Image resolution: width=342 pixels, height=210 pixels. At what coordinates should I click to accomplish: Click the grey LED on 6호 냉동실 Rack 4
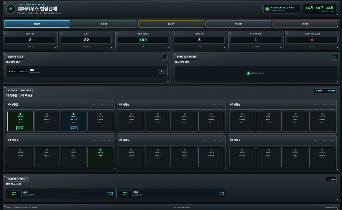coord(322,150)
